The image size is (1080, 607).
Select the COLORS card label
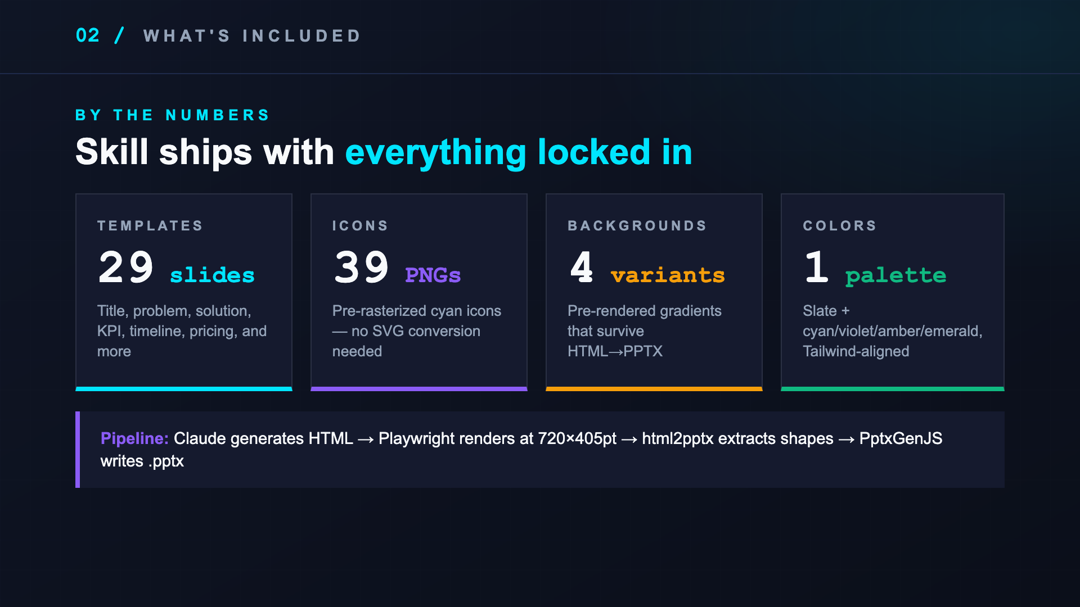(x=840, y=226)
